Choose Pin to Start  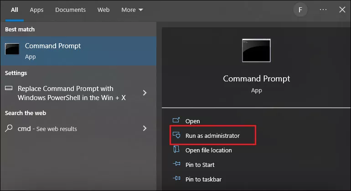[200, 165]
